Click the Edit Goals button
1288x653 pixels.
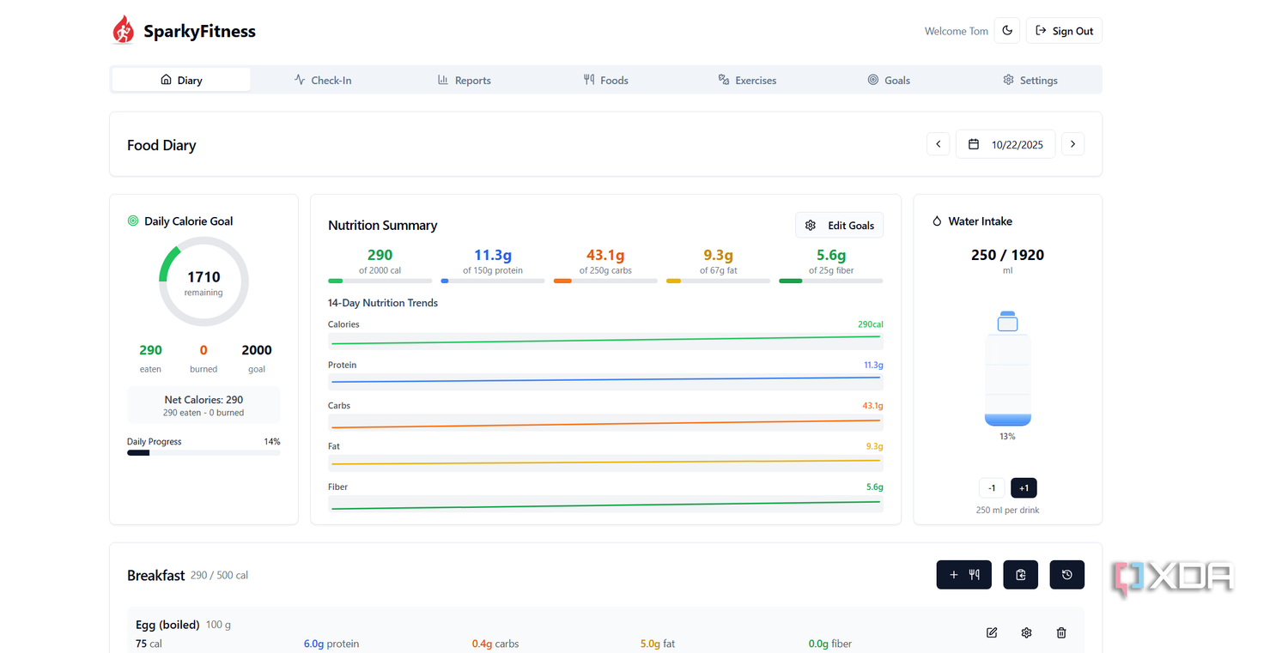(x=839, y=226)
